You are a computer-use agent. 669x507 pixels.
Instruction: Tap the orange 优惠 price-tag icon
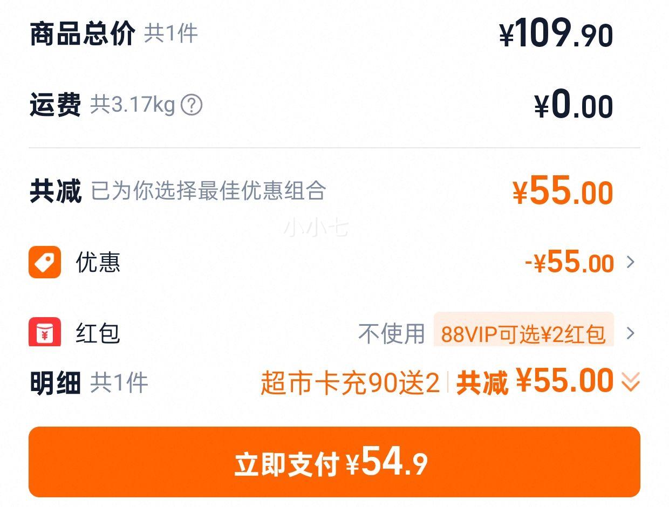(45, 263)
